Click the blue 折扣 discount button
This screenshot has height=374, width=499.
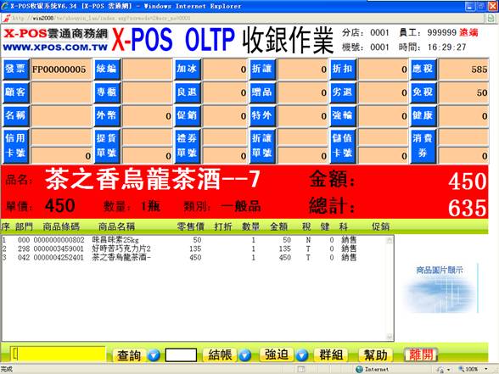tap(343, 69)
